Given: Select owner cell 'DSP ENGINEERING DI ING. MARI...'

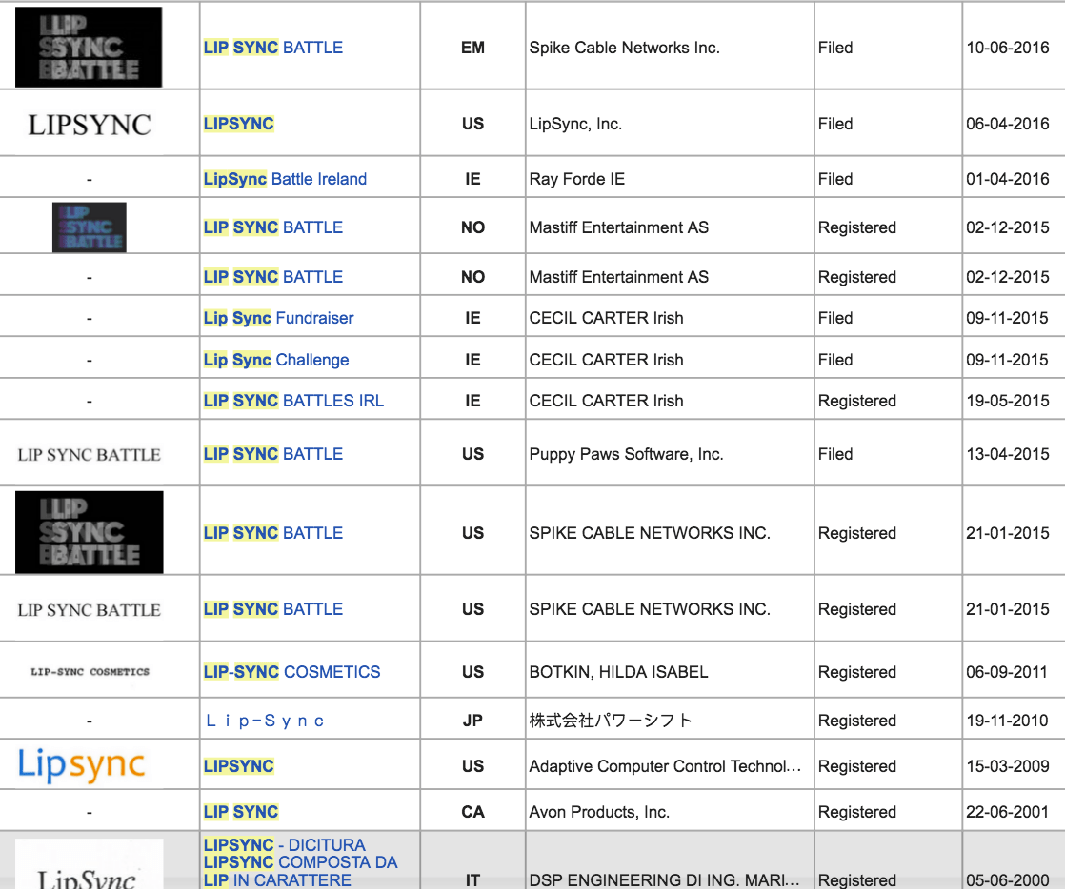Looking at the screenshot, I should coord(664,879).
